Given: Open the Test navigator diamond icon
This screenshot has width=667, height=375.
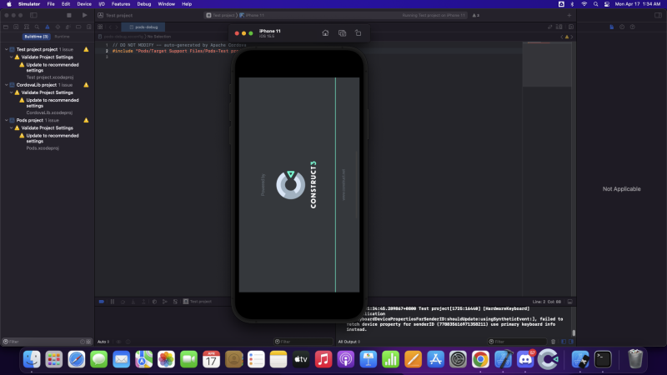Looking at the screenshot, I should point(58,27).
